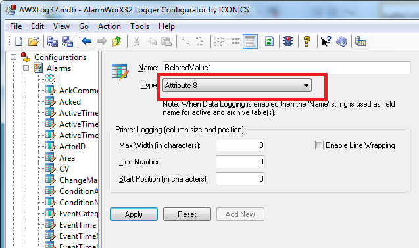Select the Alarms tree item

pos(59,68)
